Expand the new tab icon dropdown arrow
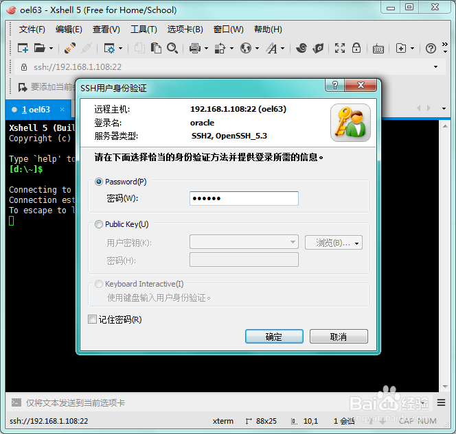 (412, 49)
